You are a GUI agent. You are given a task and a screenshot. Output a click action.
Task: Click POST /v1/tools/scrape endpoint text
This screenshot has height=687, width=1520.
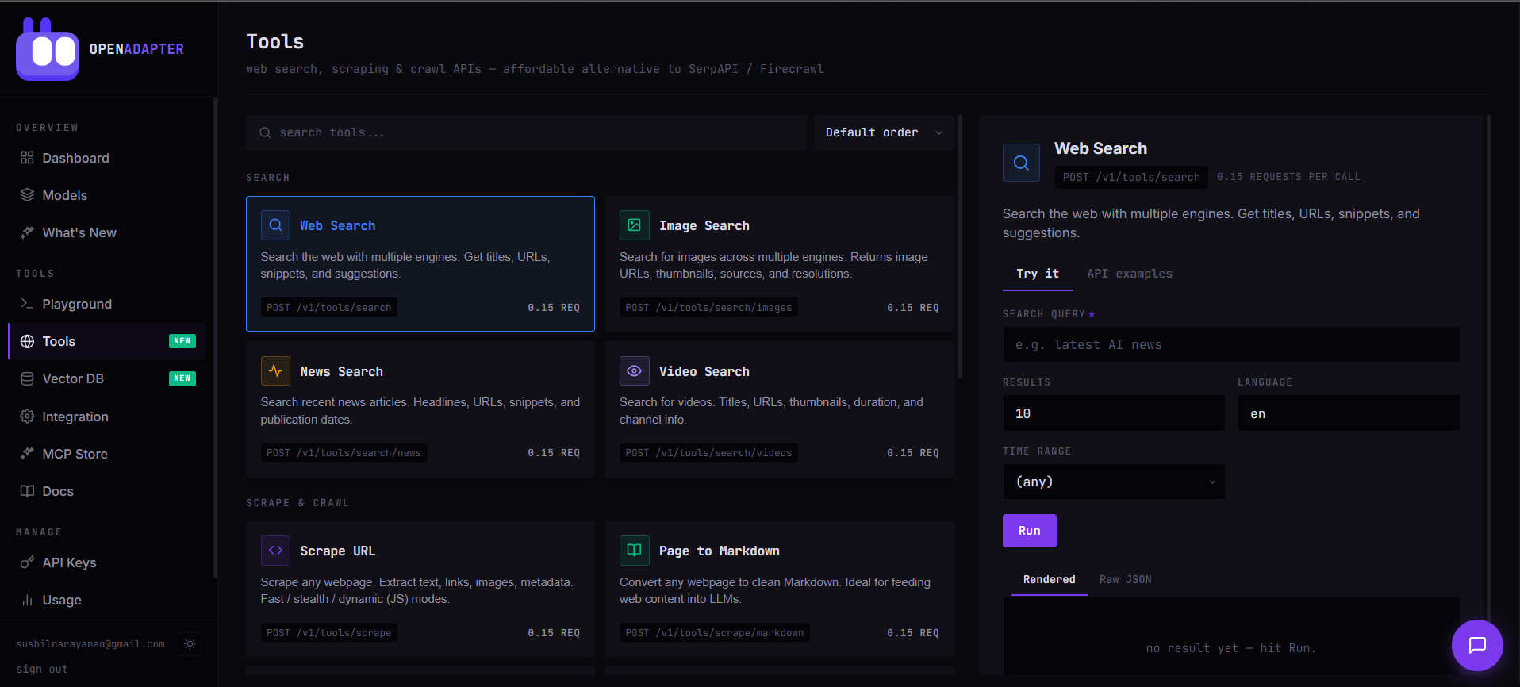[x=329, y=633]
